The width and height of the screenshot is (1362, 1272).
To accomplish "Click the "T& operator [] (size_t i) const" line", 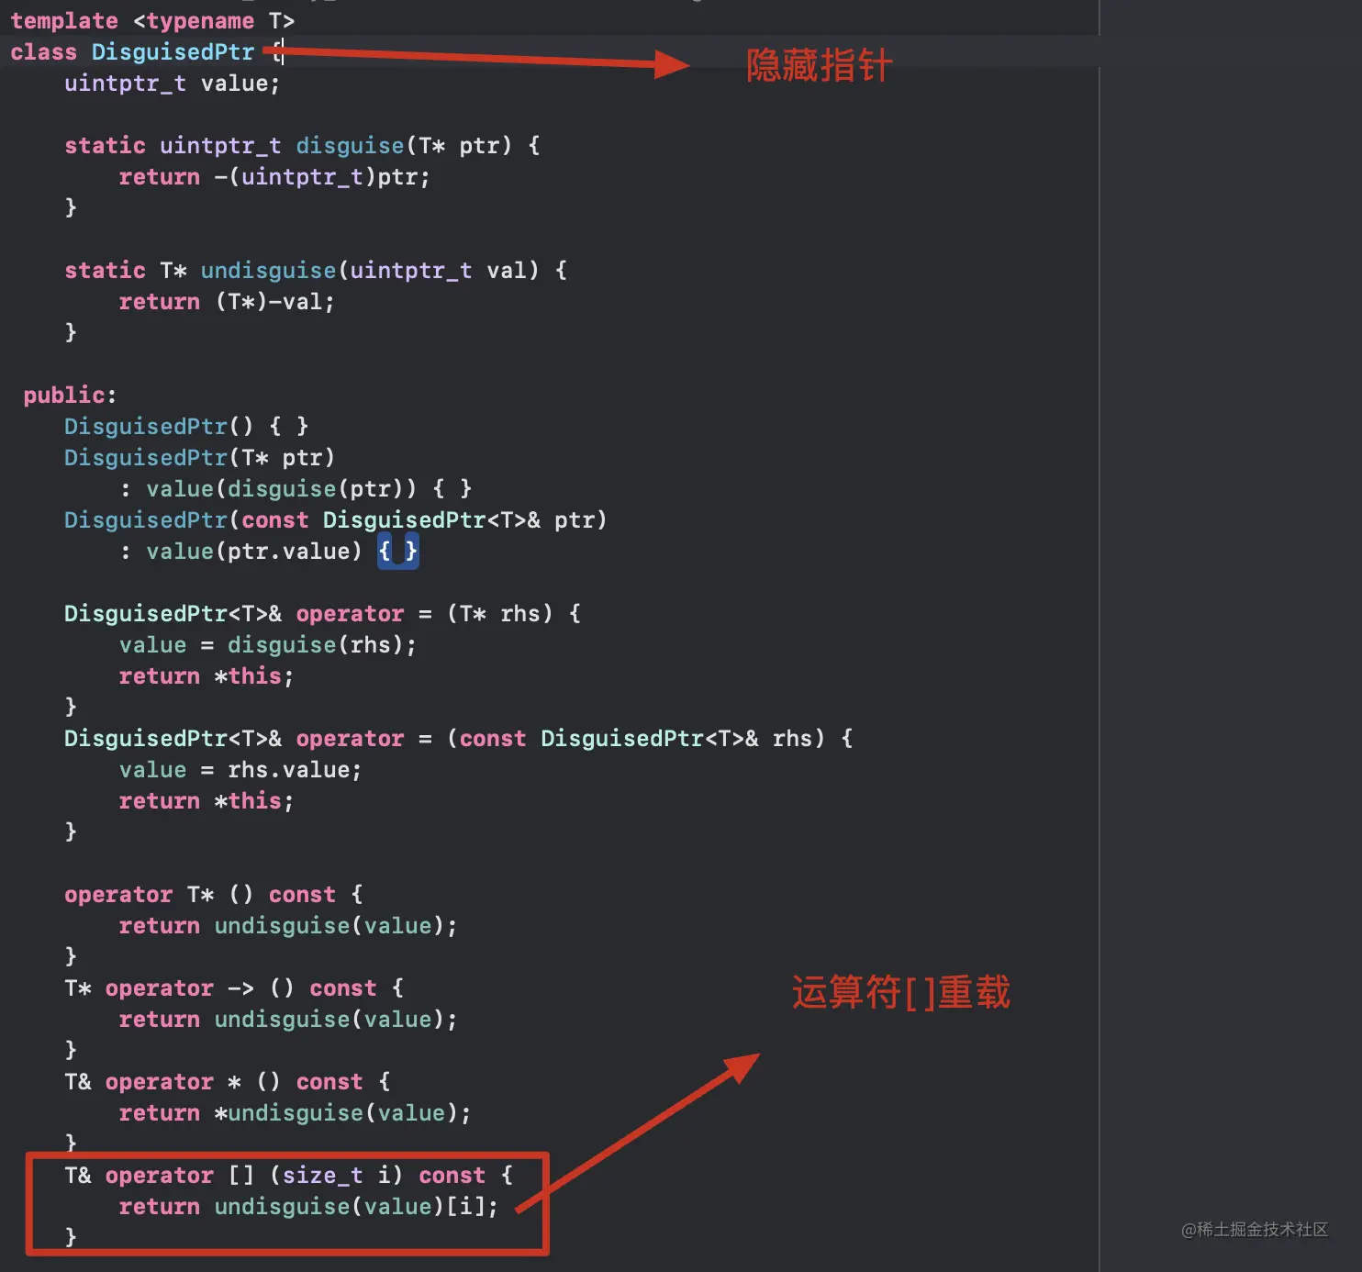I will (x=288, y=1175).
